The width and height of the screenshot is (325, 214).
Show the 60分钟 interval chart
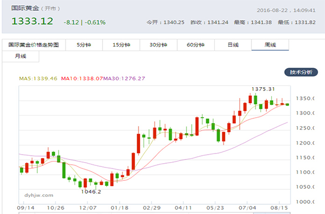click(196, 45)
